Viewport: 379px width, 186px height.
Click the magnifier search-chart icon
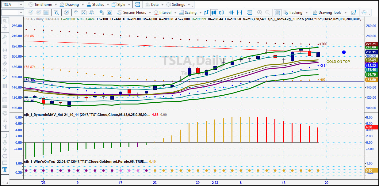(56, 13)
